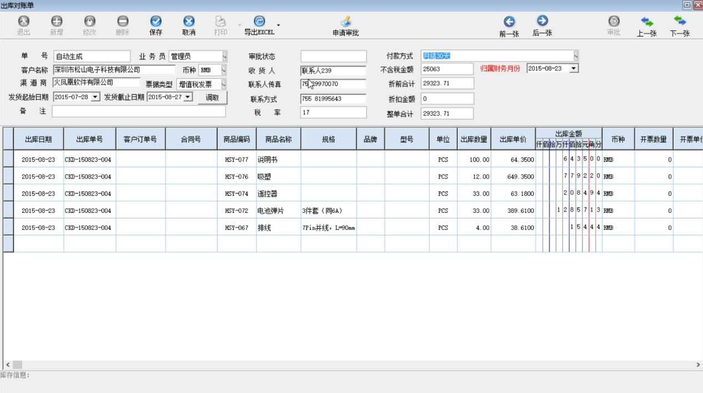Click the 出库数量 column header

click(x=474, y=139)
